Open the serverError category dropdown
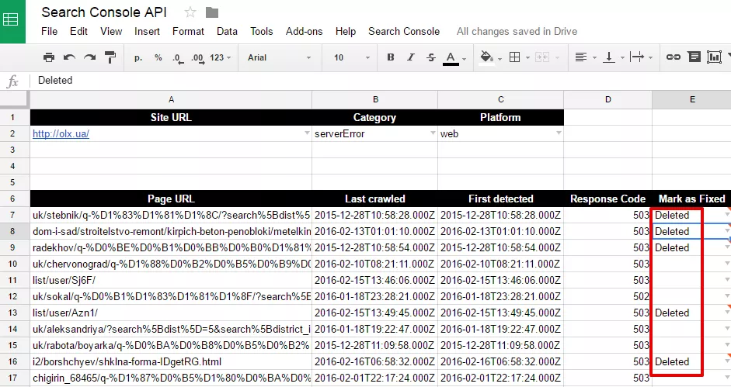The width and height of the screenshot is (731, 387). (x=433, y=133)
